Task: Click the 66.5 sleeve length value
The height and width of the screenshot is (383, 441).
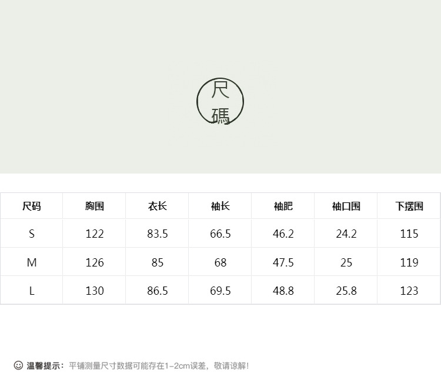Action: [x=220, y=234]
